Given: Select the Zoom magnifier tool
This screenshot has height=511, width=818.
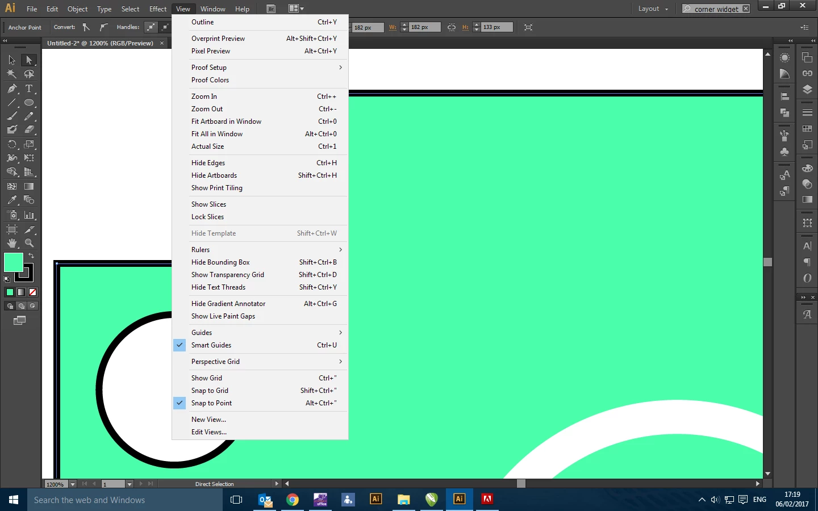Looking at the screenshot, I should click(x=29, y=243).
